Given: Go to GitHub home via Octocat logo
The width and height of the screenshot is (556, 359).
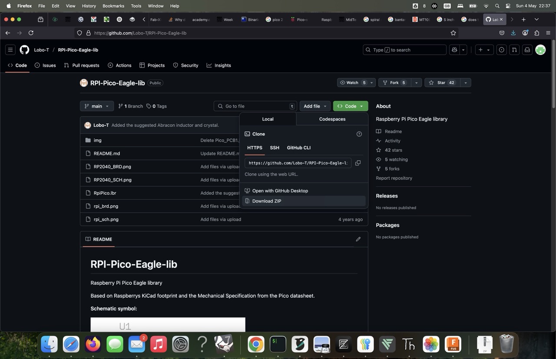Looking at the screenshot, I should pos(24,50).
